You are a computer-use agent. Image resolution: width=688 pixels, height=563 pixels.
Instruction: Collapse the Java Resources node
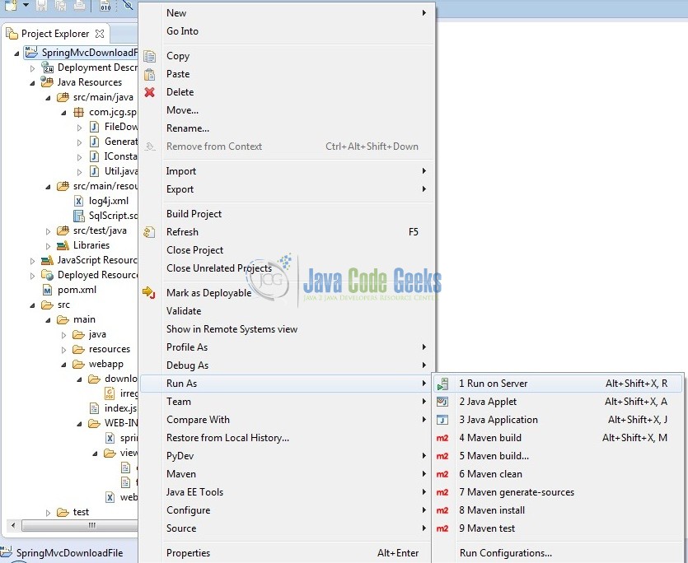(x=32, y=83)
